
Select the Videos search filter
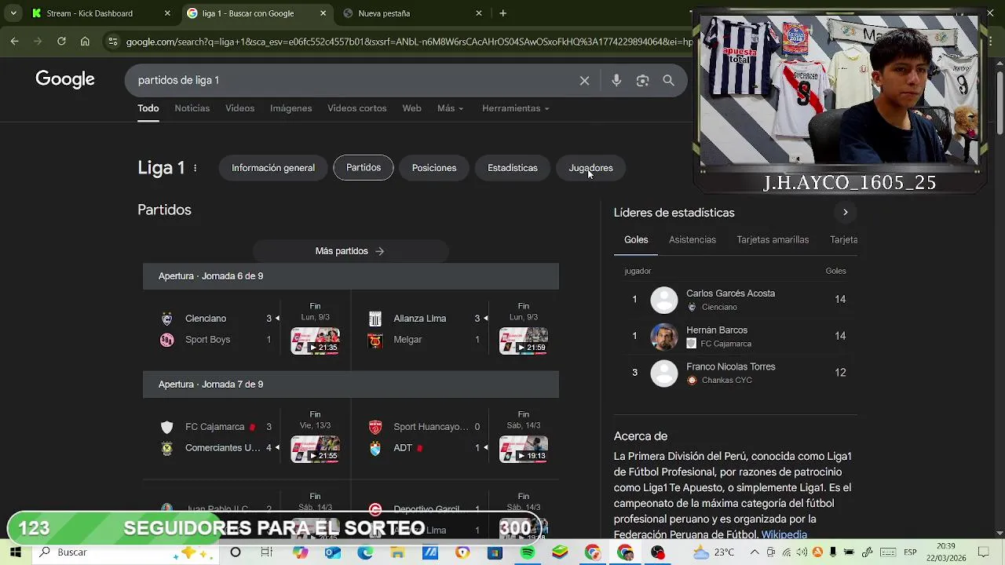239,108
